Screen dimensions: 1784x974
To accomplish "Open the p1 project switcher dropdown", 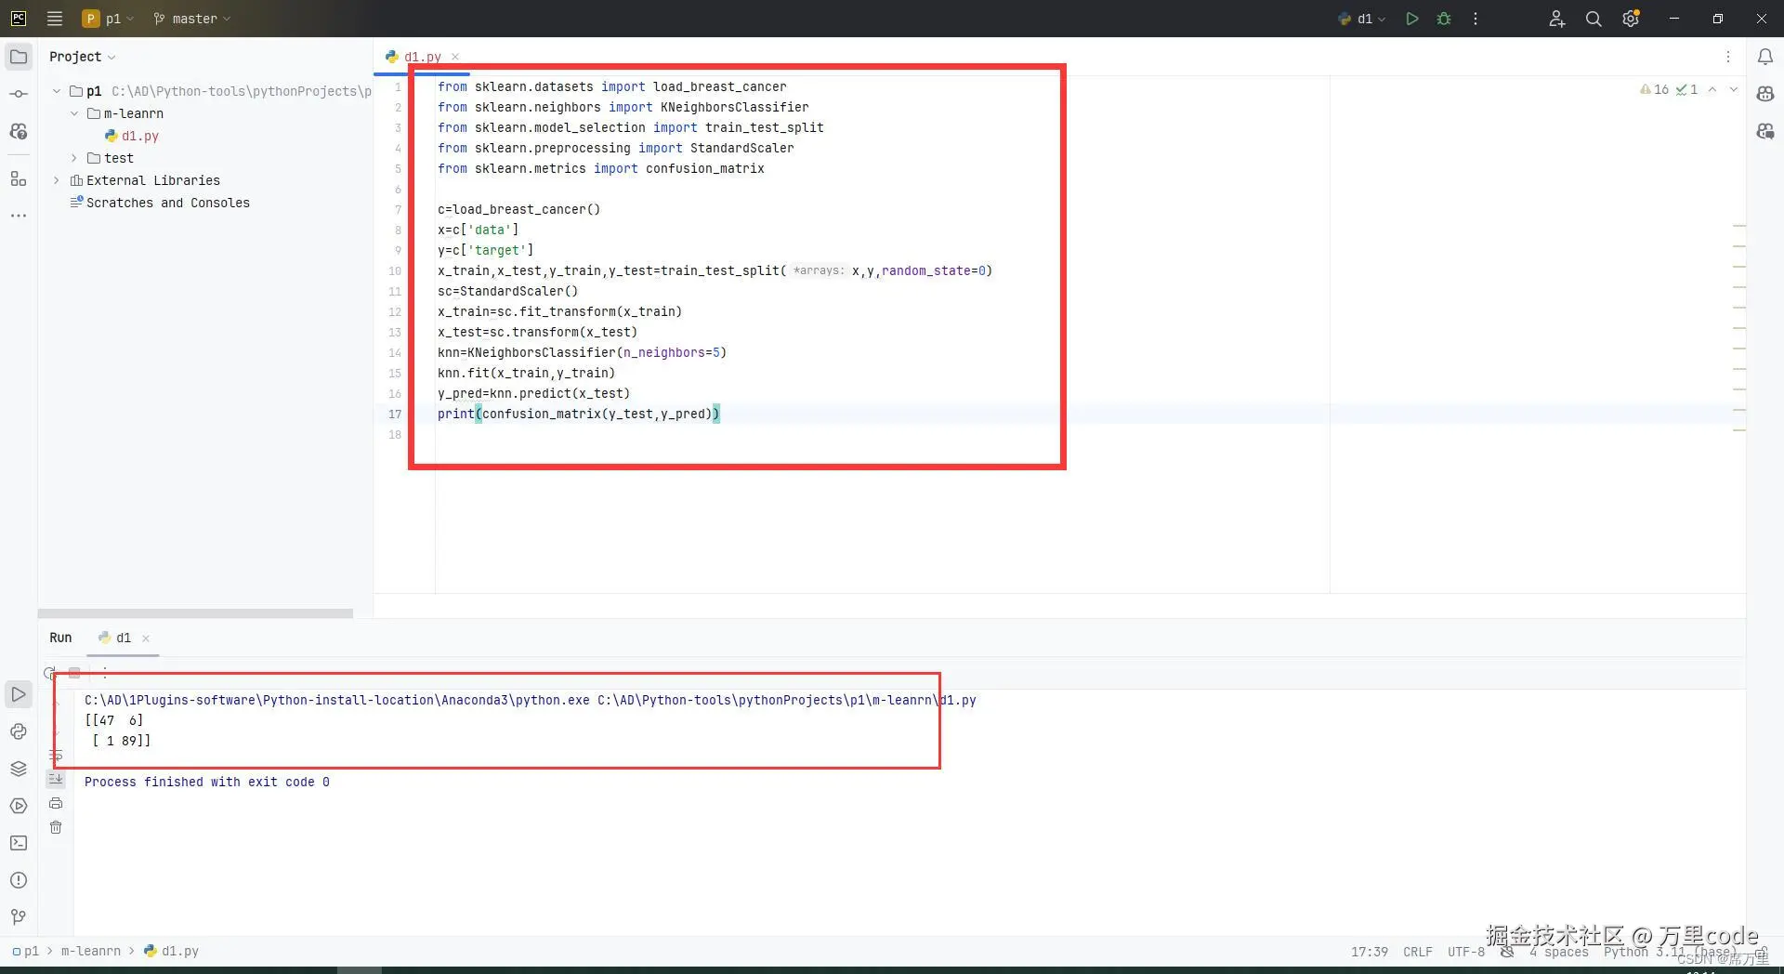I will [x=109, y=19].
